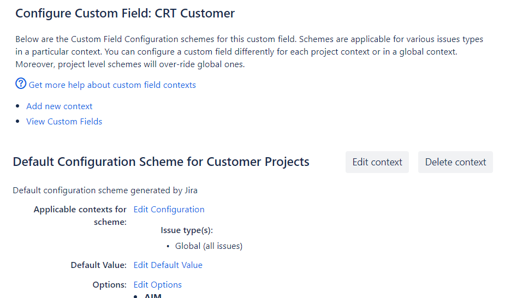Click 'Default configuration scheme generated by Jira' text
The height and width of the screenshot is (298, 517).
[105, 190]
